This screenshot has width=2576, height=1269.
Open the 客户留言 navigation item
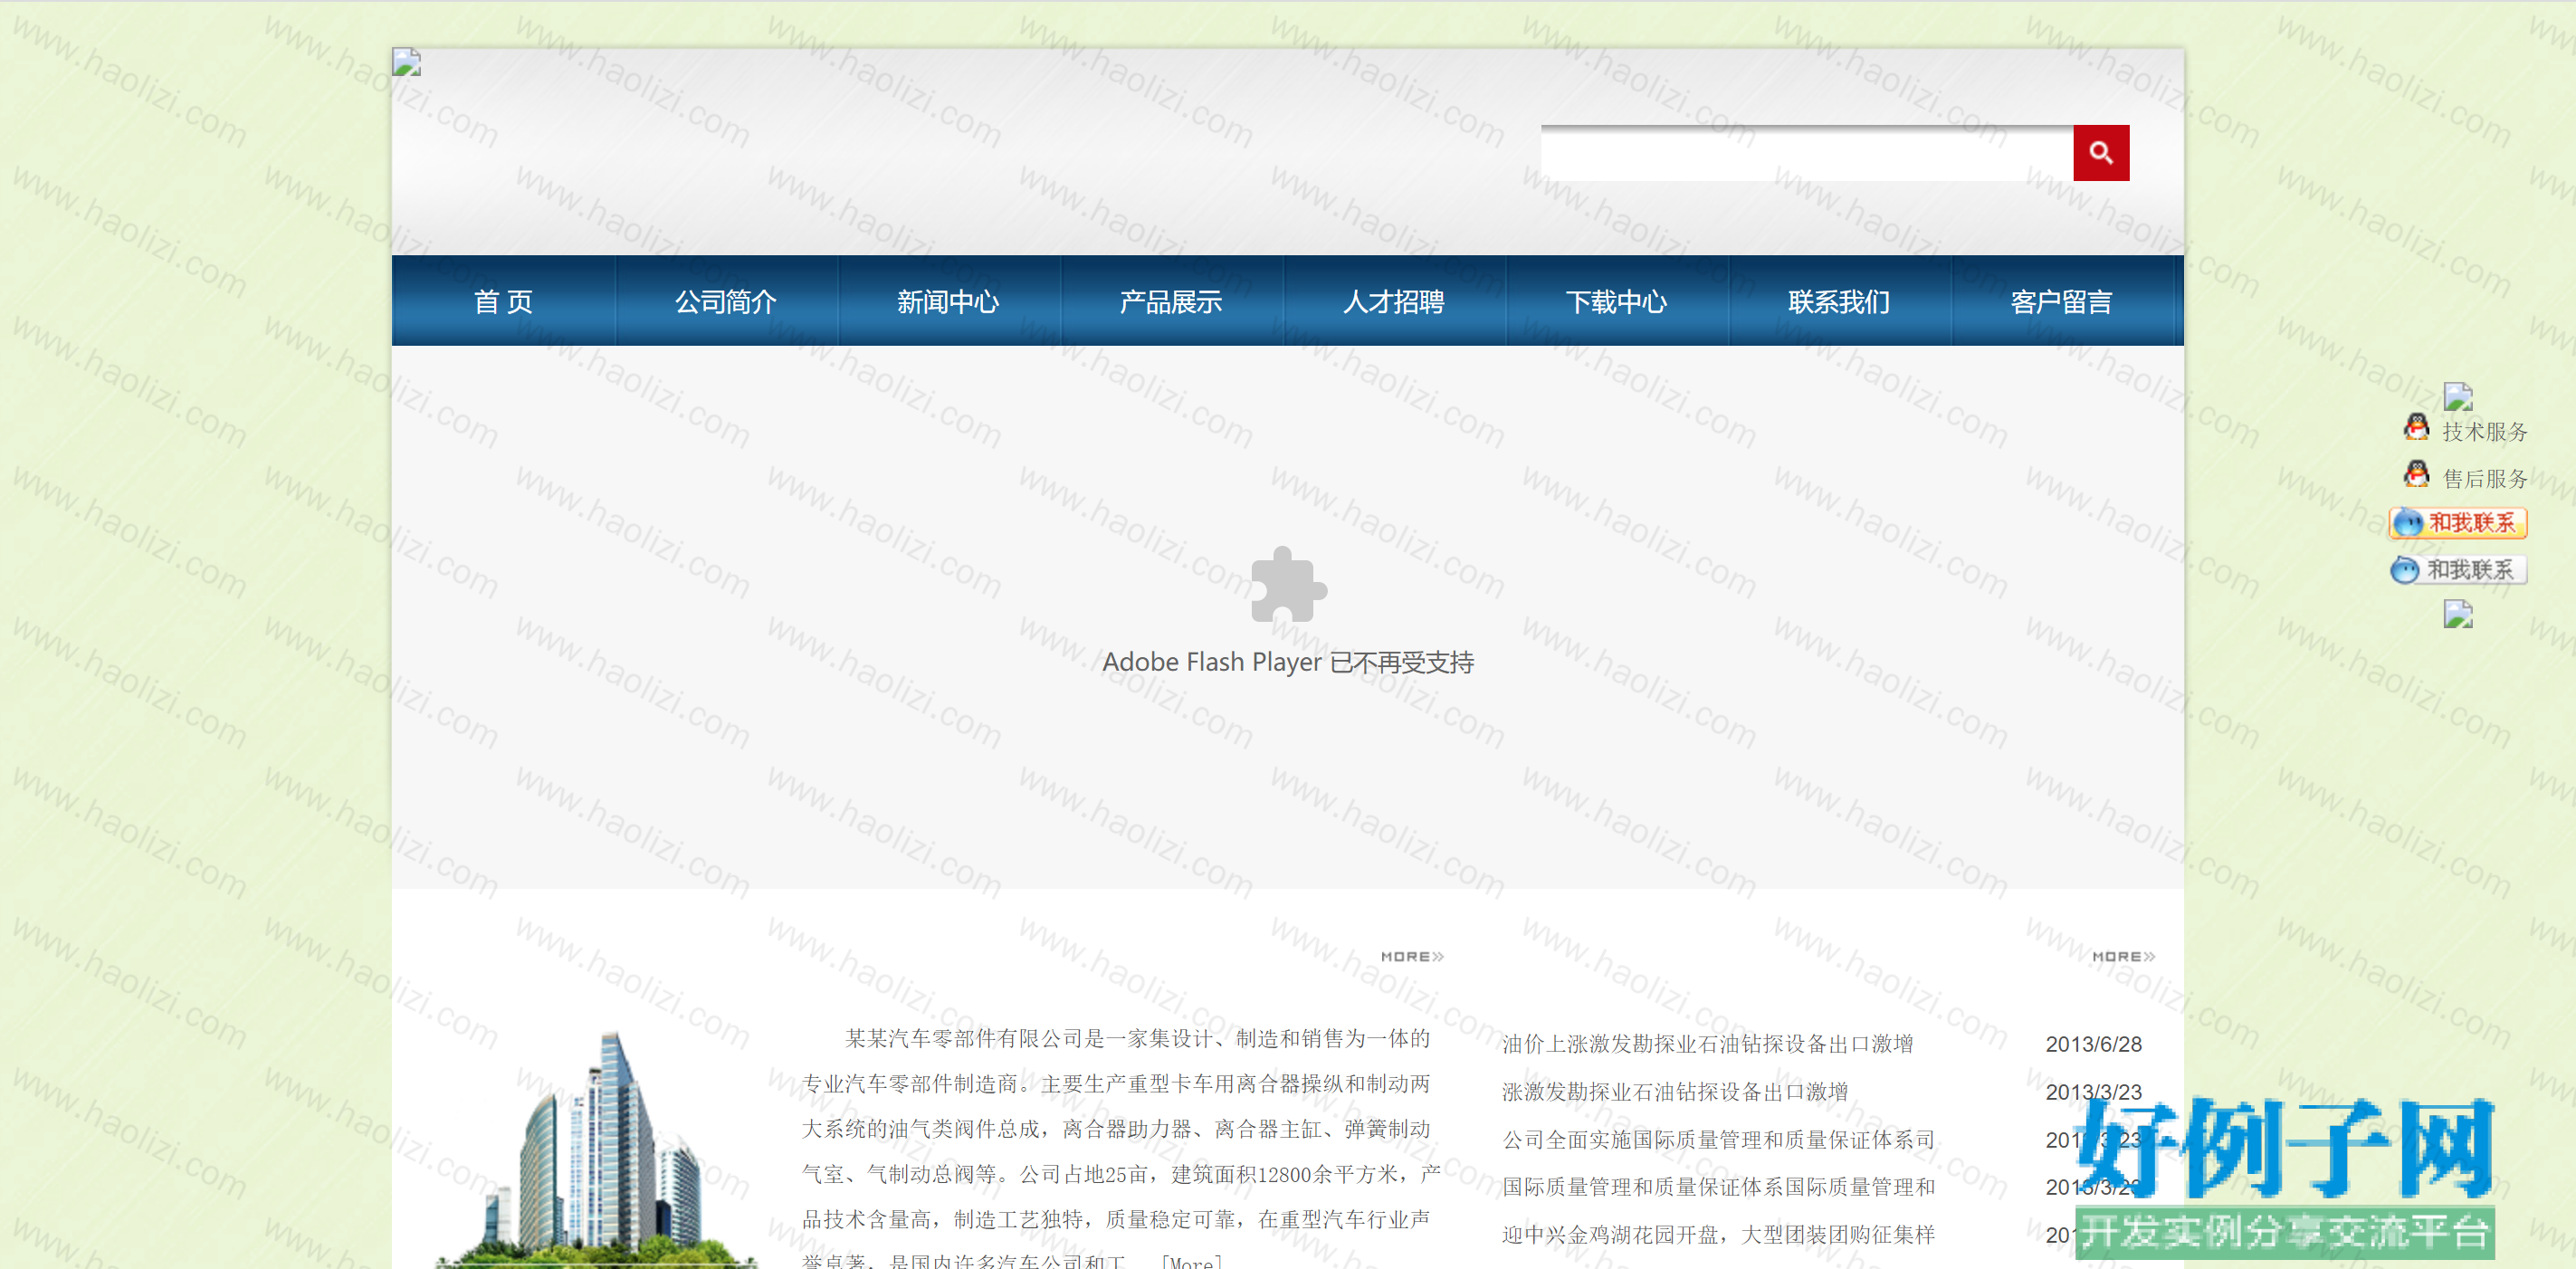click(2062, 301)
